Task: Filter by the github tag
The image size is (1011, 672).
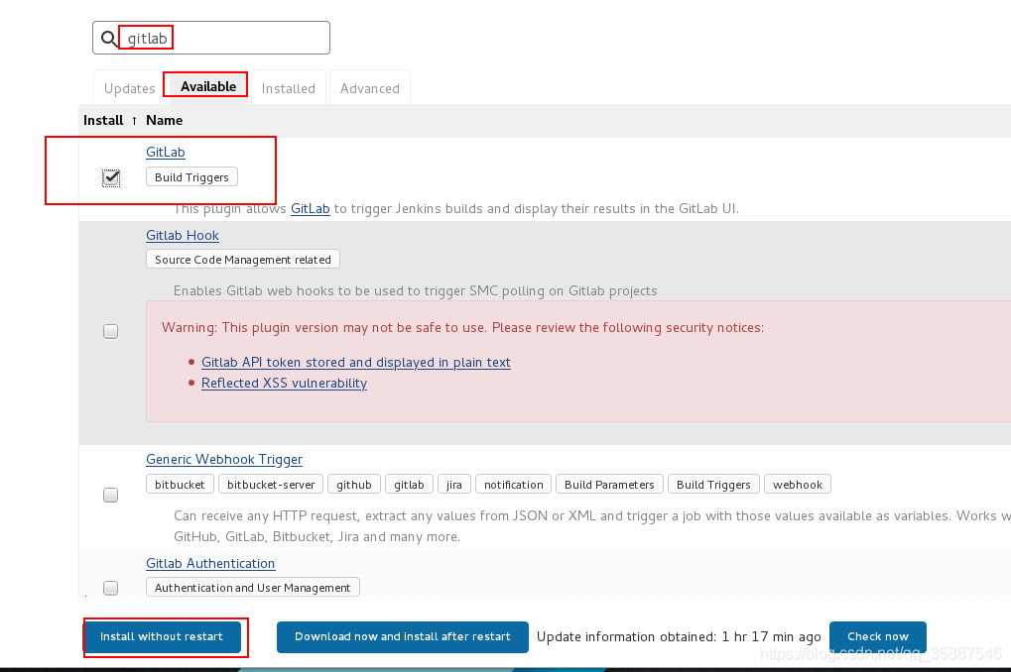Action: click(354, 485)
